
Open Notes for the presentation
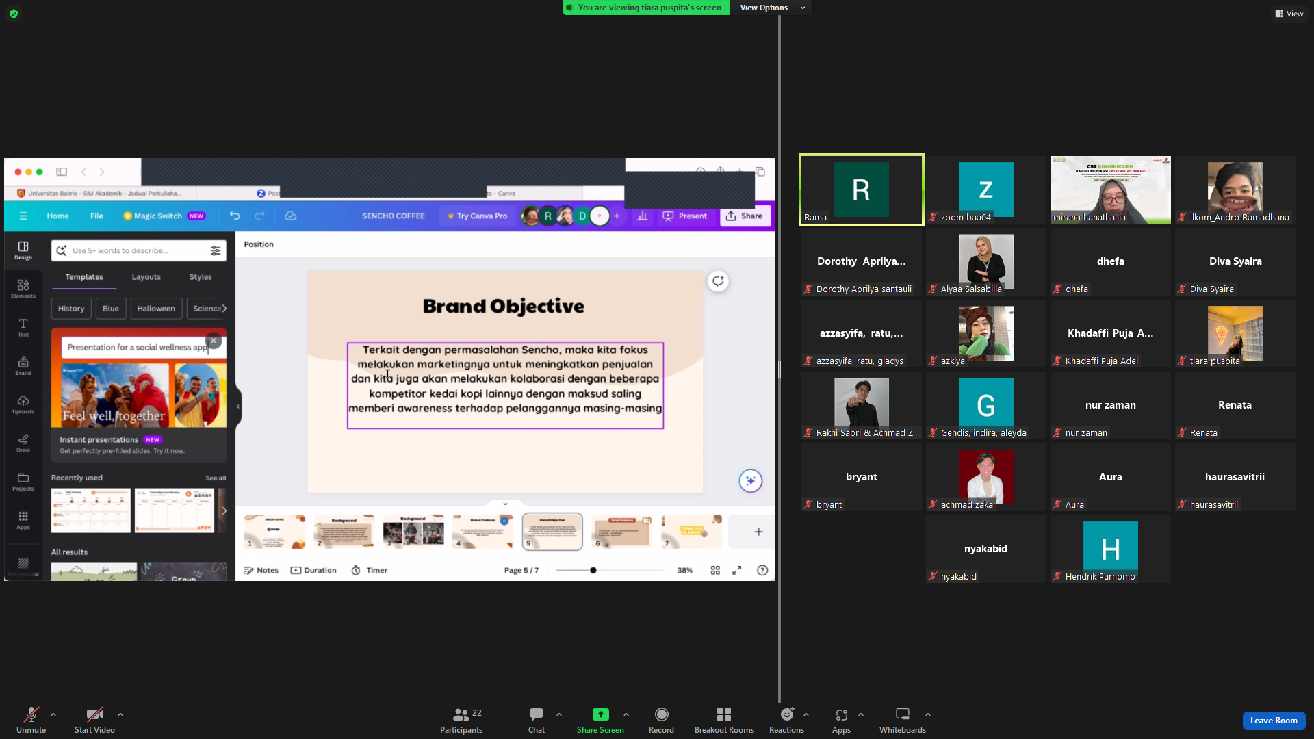coord(261,571)
